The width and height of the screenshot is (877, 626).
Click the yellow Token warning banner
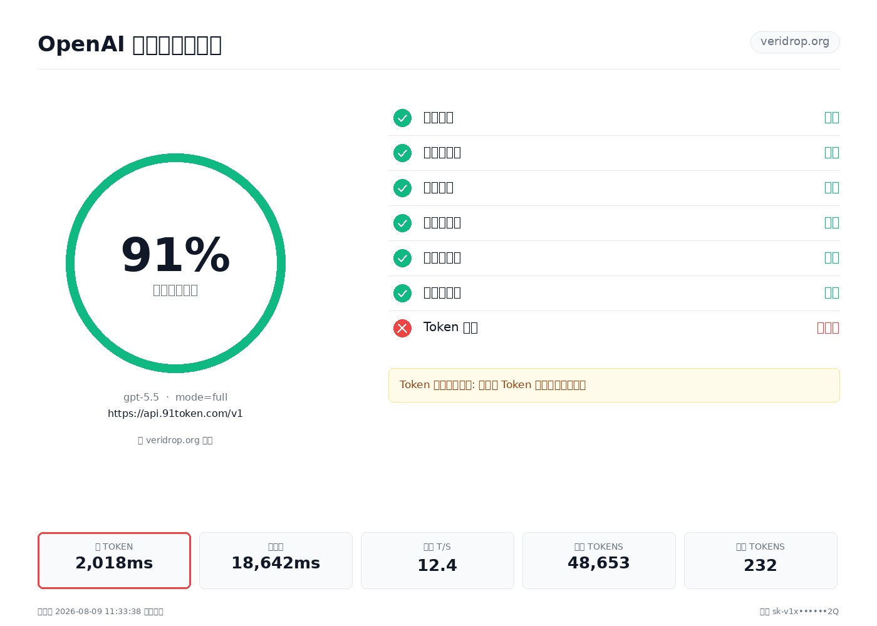(x=614, y=385)
